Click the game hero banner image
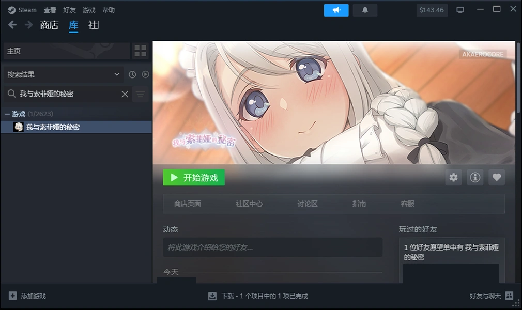 click(334, 102)
